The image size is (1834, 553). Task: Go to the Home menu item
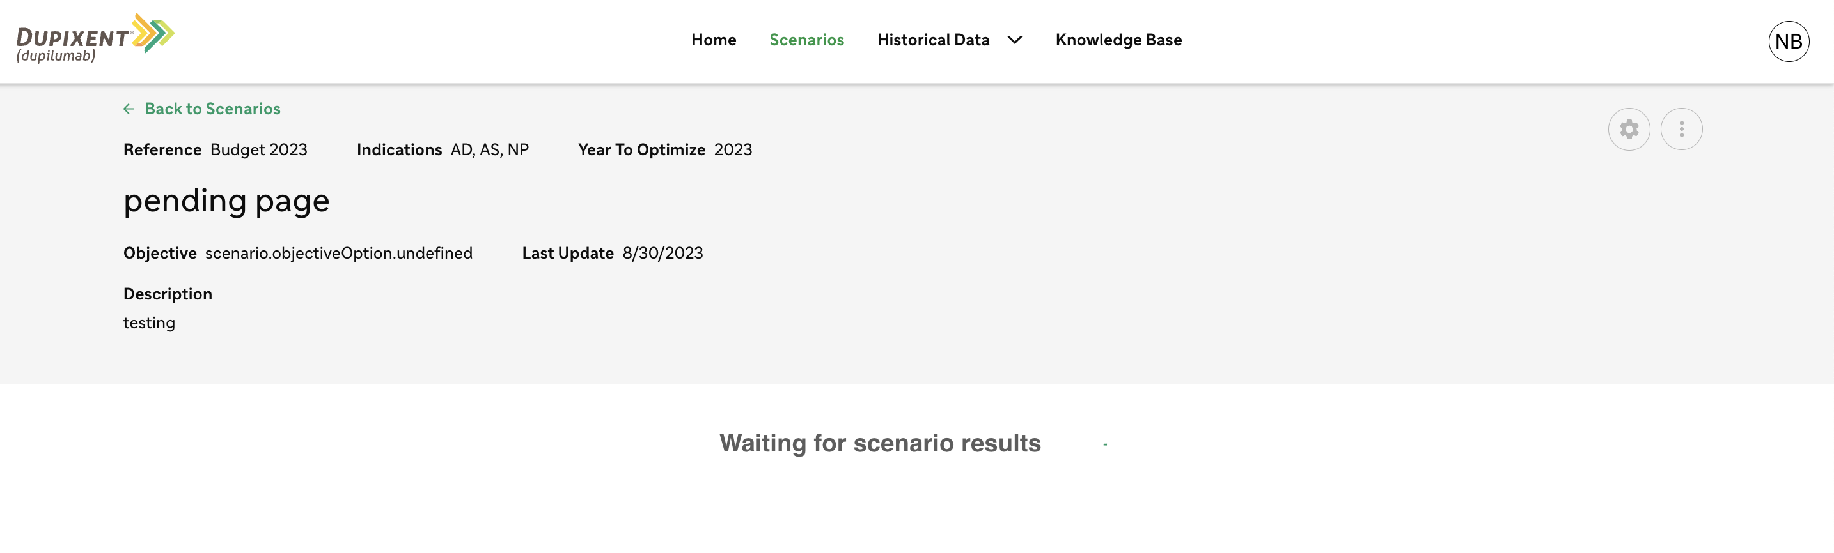(x=714, y=40)
